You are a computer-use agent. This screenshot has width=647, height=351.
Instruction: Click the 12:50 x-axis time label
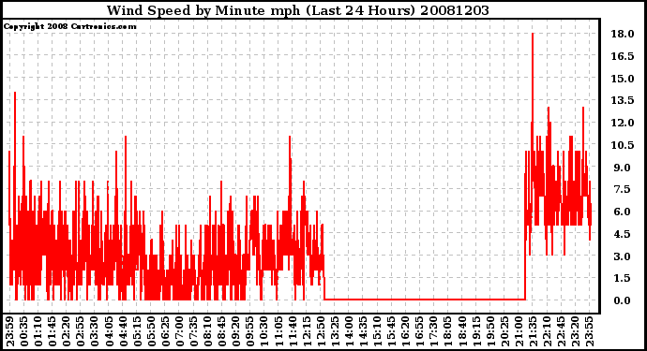320,331
